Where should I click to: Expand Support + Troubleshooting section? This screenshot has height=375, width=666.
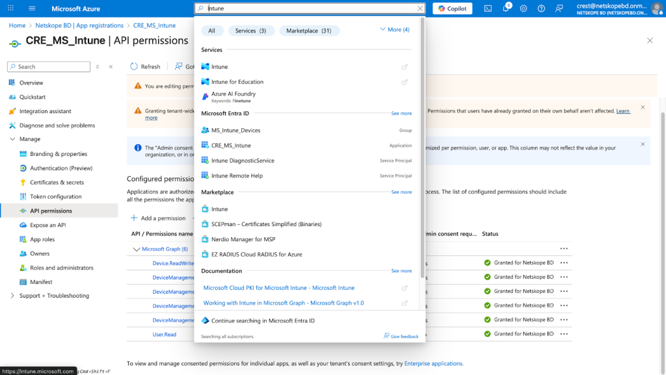(x=12, y=296)
